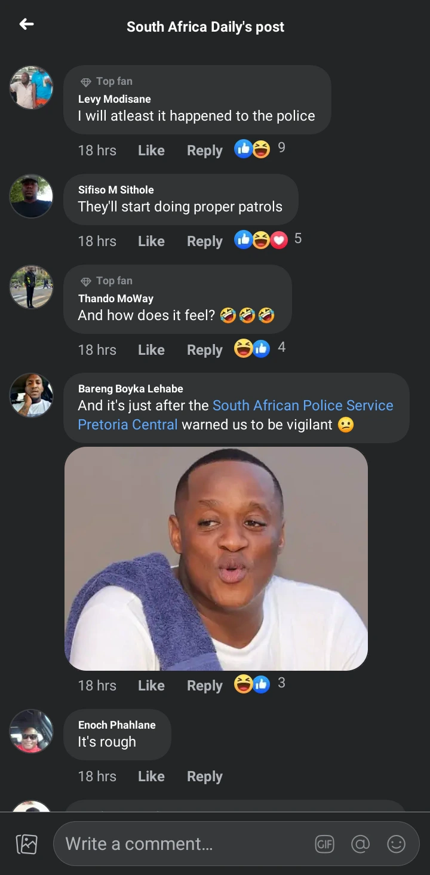Like Enoch Phahlane's comment
This screenshot has width=430, height=875.
(x=151, y=776)
